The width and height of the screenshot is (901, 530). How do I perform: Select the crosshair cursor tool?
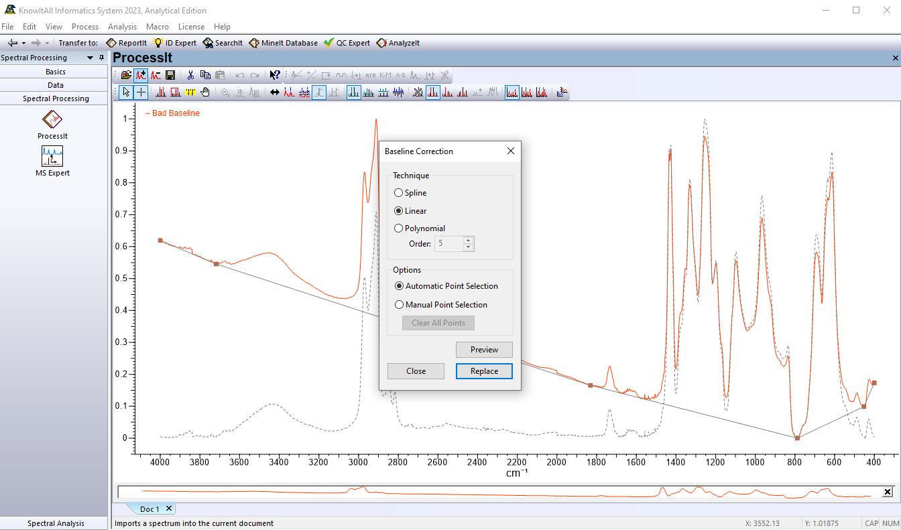tap(141, 92)
